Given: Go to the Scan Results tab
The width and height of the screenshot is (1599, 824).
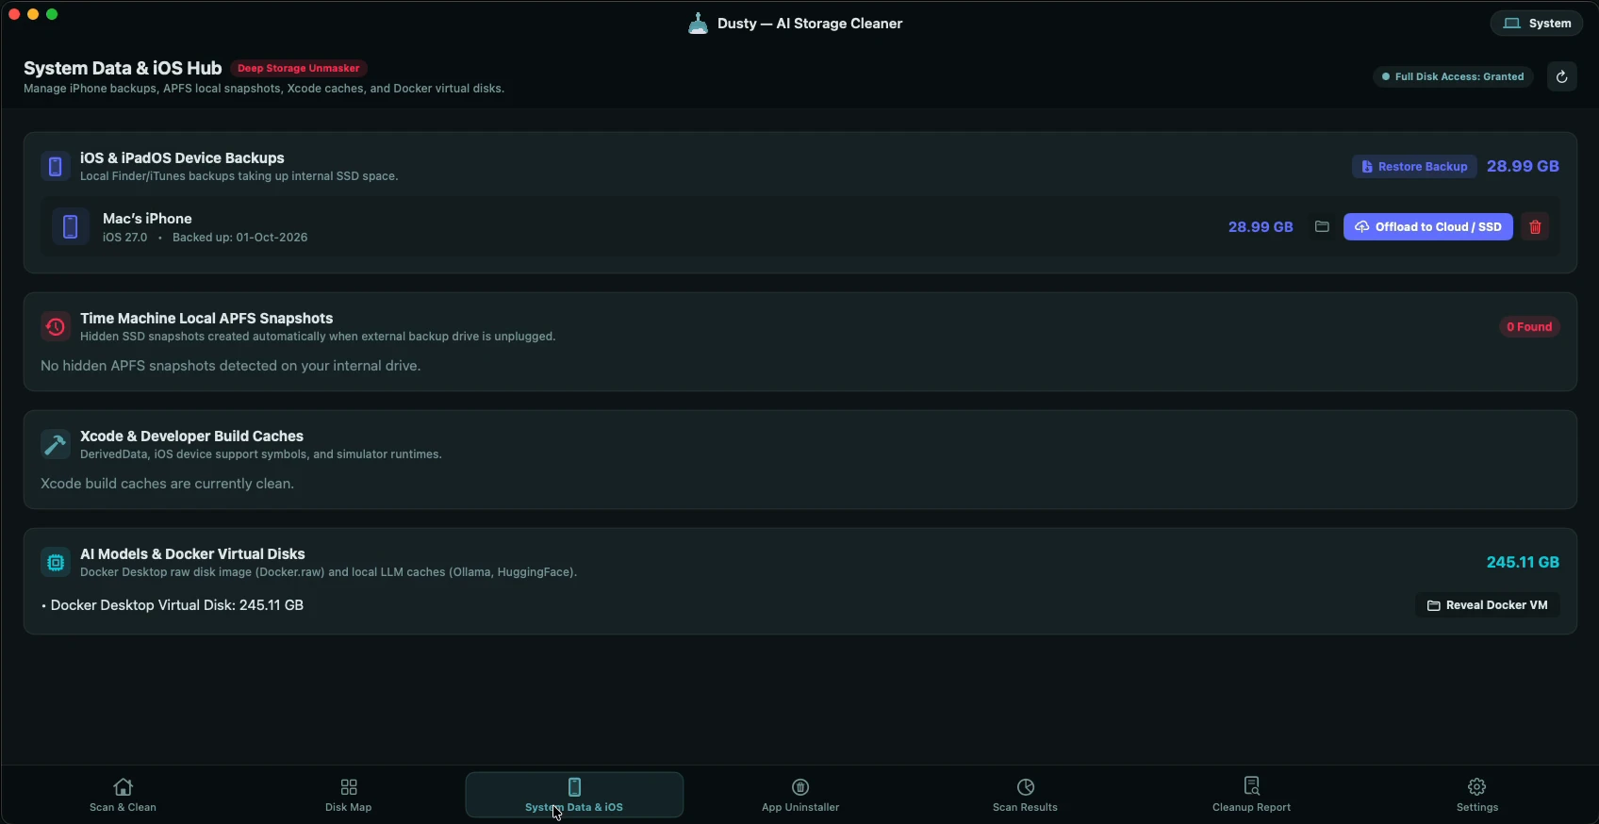Looking at the screenshot, I should pos(1026,795).
